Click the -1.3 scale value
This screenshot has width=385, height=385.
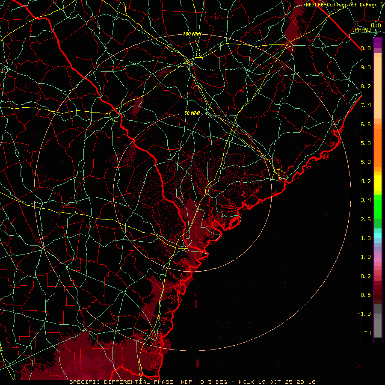click(x=364, y=314)
